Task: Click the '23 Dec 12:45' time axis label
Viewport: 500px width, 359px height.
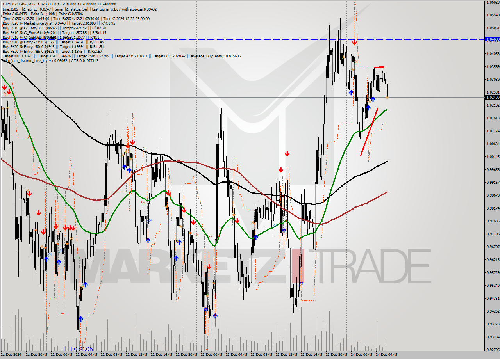Action: tap(286, 355)
